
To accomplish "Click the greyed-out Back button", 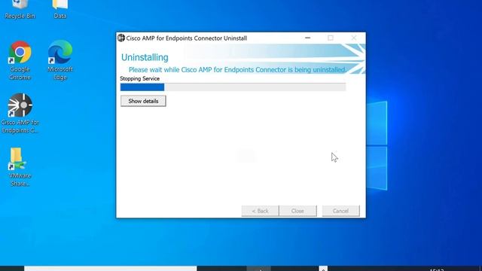I will click(x=260, y=211).
